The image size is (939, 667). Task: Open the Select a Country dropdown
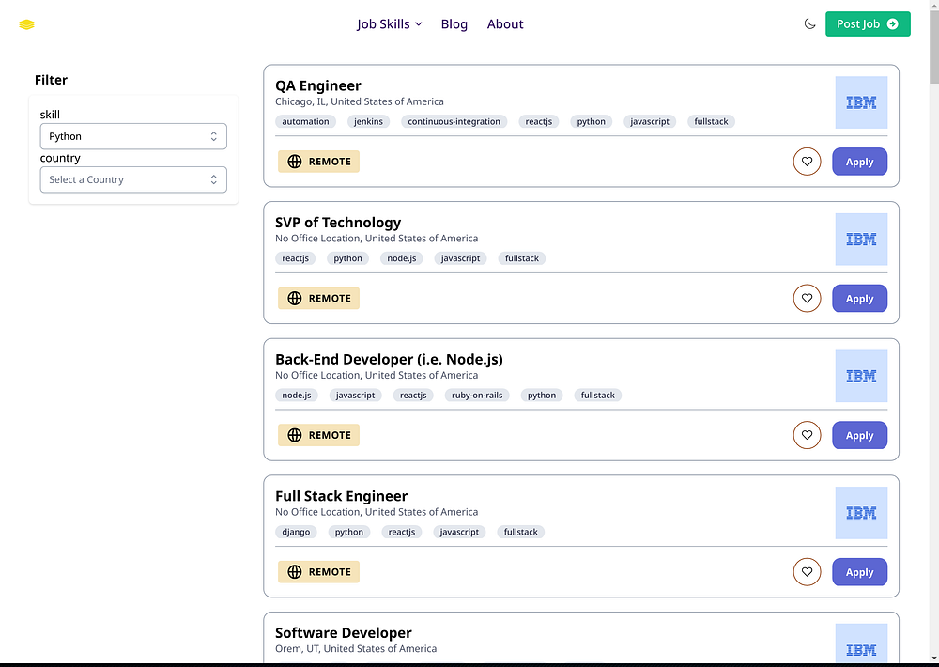click(133, 179)
